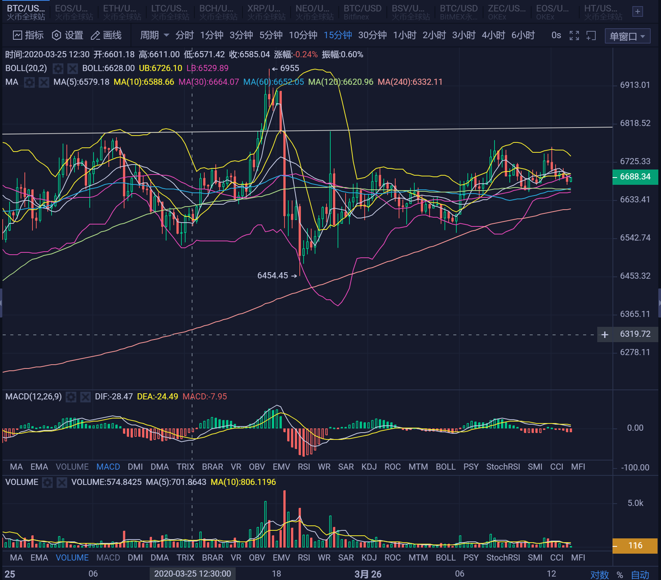Screen dimensions: 661x580
Task: Choose SAR in the VOLUME panel row
Action: [346, 558]
